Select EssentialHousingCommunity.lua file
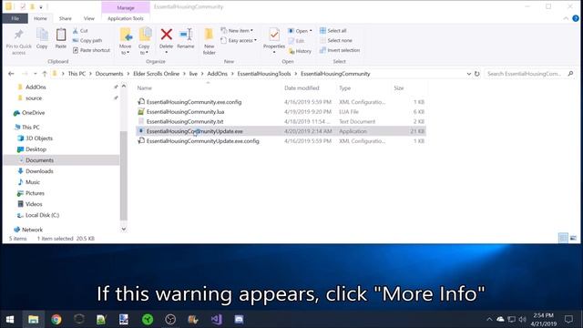This screenshot has width=583, height=328. tap(185, 111)
